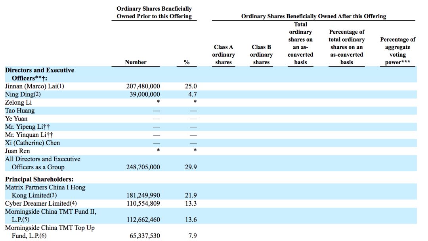Click the Ning Ding(2) row label
Image resolution: width=428 pixels, height=241 pixels.
pos(23,94)
